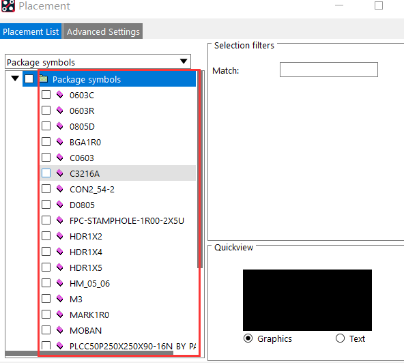
Task: Switch to the Advanced Settings tab
Action: tap(103, 31)
